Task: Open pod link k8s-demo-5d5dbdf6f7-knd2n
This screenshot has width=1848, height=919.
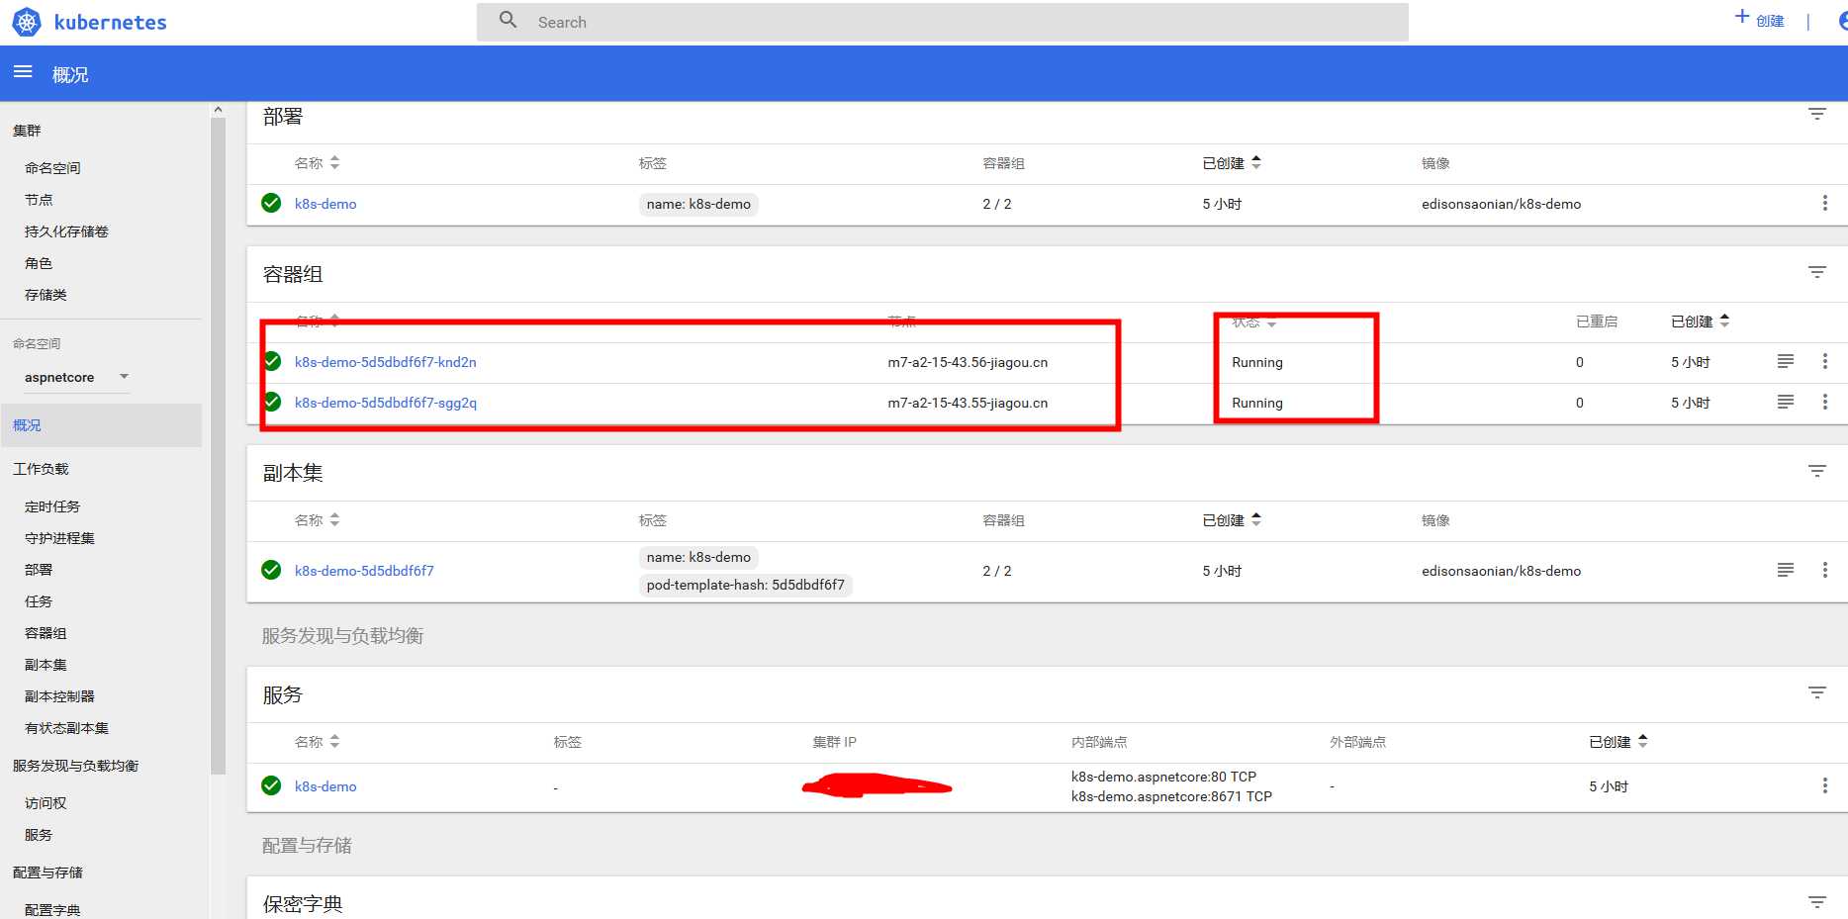Action: coord(386,362)
